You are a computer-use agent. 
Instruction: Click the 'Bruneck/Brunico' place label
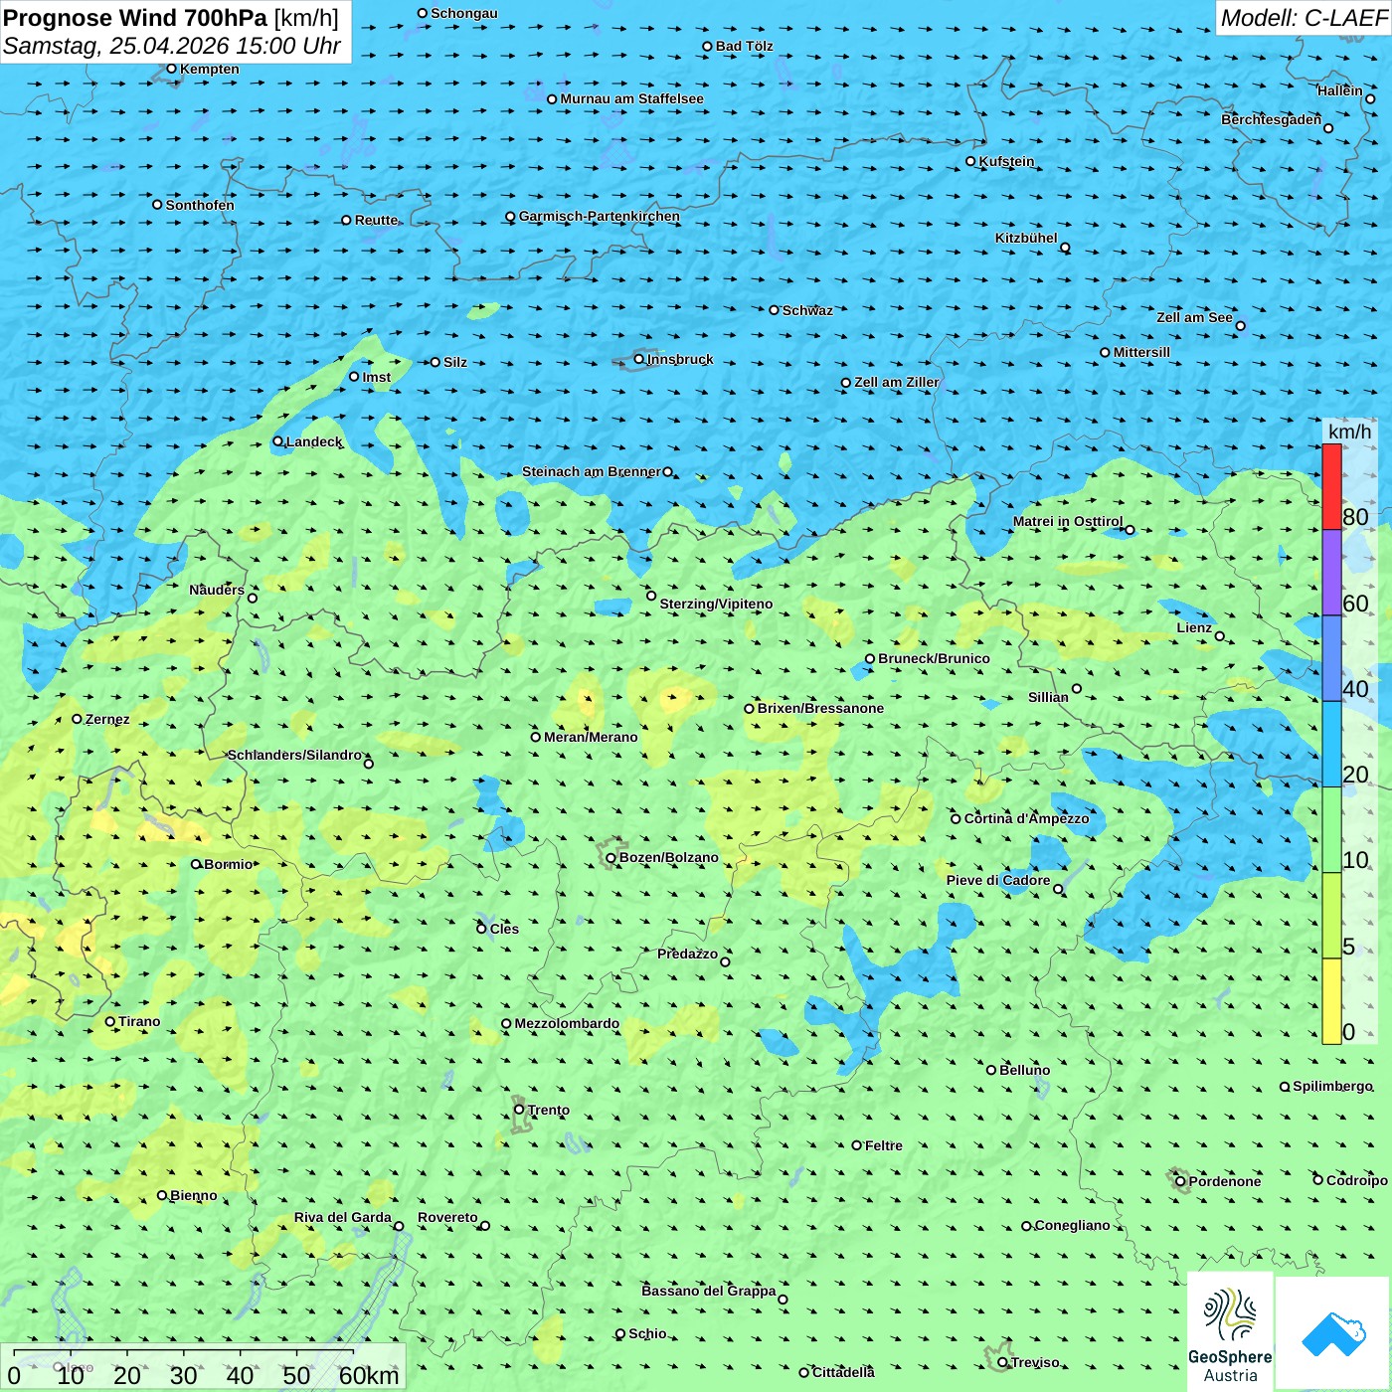(x=934, y=658)
